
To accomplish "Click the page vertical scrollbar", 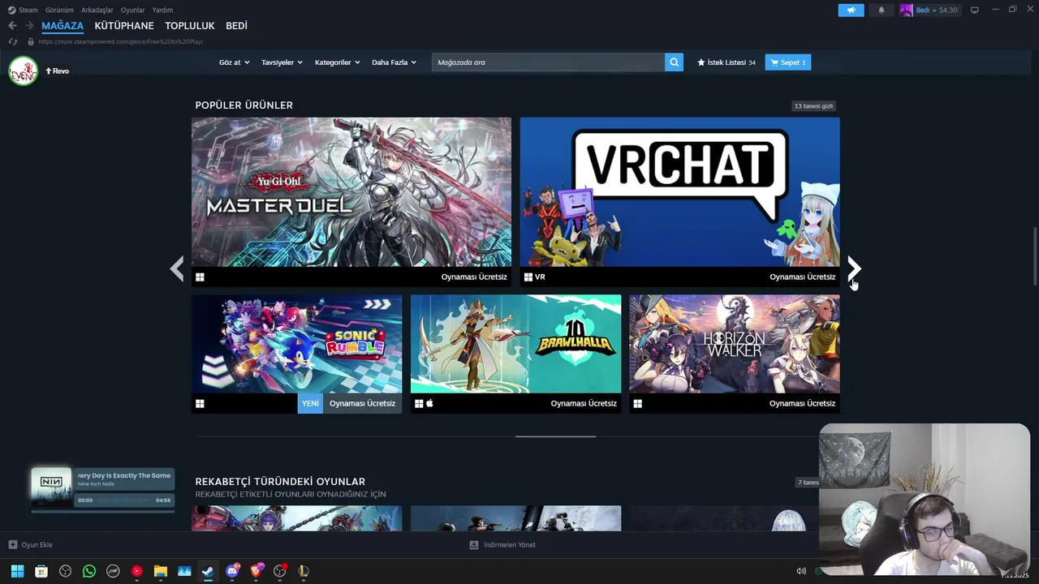I will (1034, 255).
